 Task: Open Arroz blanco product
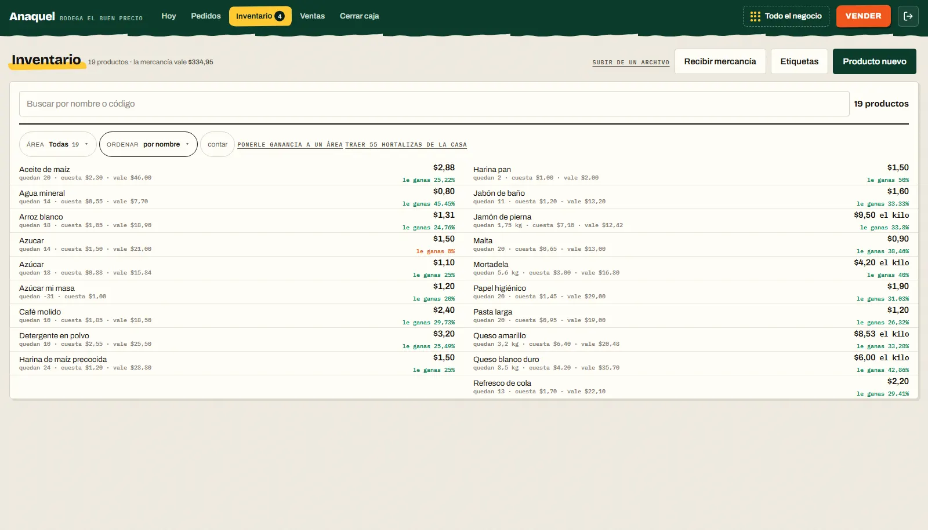(x=237, y=221)
